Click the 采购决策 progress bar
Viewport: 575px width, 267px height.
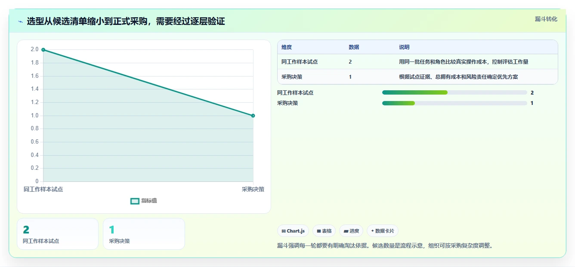[454, 103]
